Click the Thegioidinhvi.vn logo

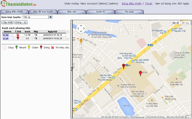coord(19,4)
